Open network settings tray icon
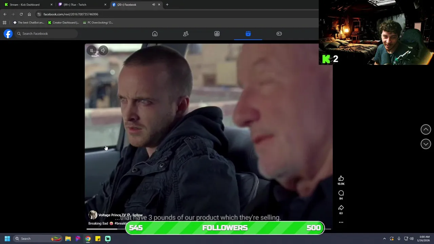 point(406,239)
